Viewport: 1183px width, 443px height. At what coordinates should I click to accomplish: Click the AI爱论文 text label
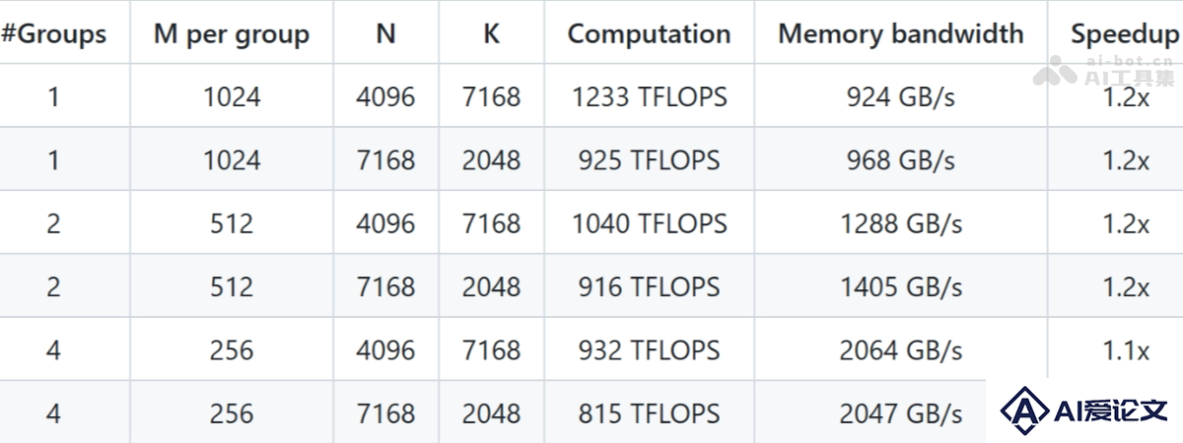[1111, 411]
